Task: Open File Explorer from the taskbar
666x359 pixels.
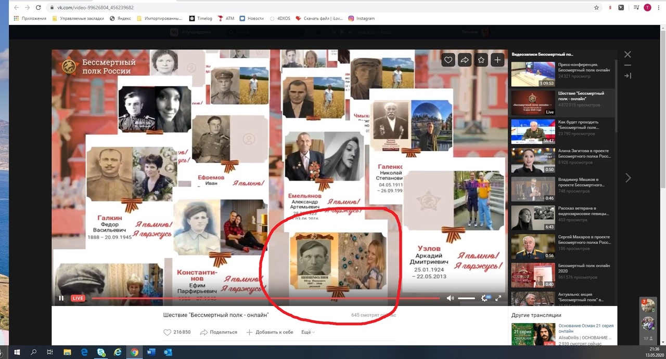Action: 67,352
